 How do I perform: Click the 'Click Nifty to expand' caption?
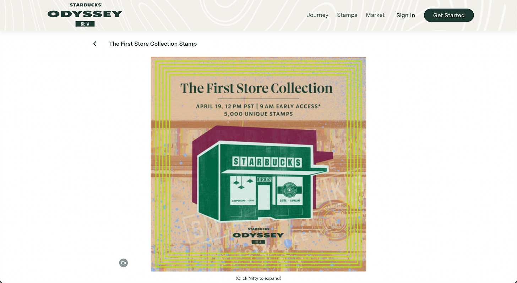tap(258, 278)
